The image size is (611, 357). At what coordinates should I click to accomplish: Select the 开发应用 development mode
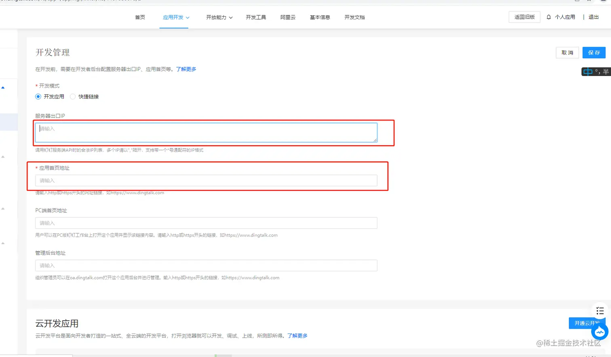(38, 96)
